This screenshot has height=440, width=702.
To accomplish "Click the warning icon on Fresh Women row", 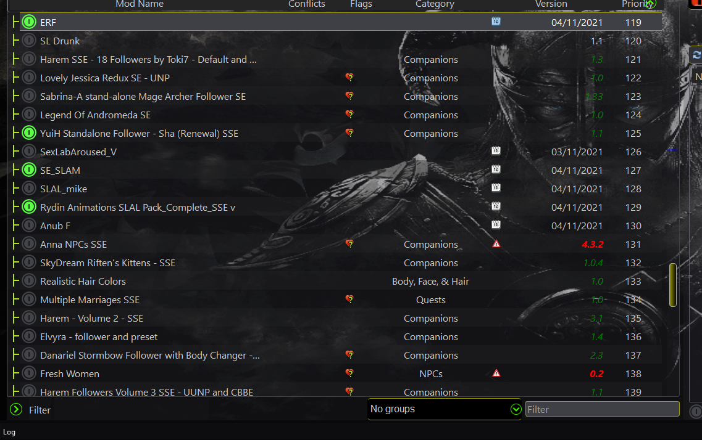I will (x=496, y=373).
